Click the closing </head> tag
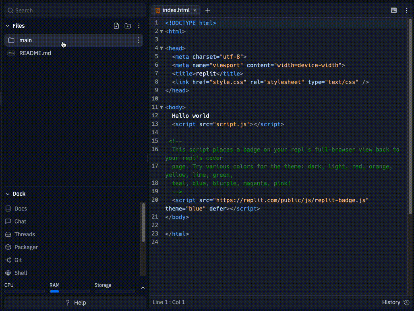The height and width of the screenshot is (311, 414). [x=177, y=90]
